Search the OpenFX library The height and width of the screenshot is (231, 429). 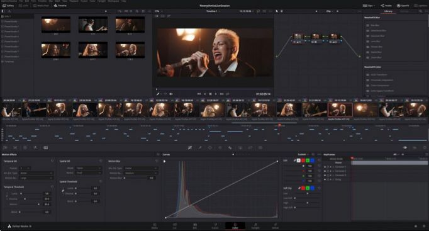(x=420, y=11)
